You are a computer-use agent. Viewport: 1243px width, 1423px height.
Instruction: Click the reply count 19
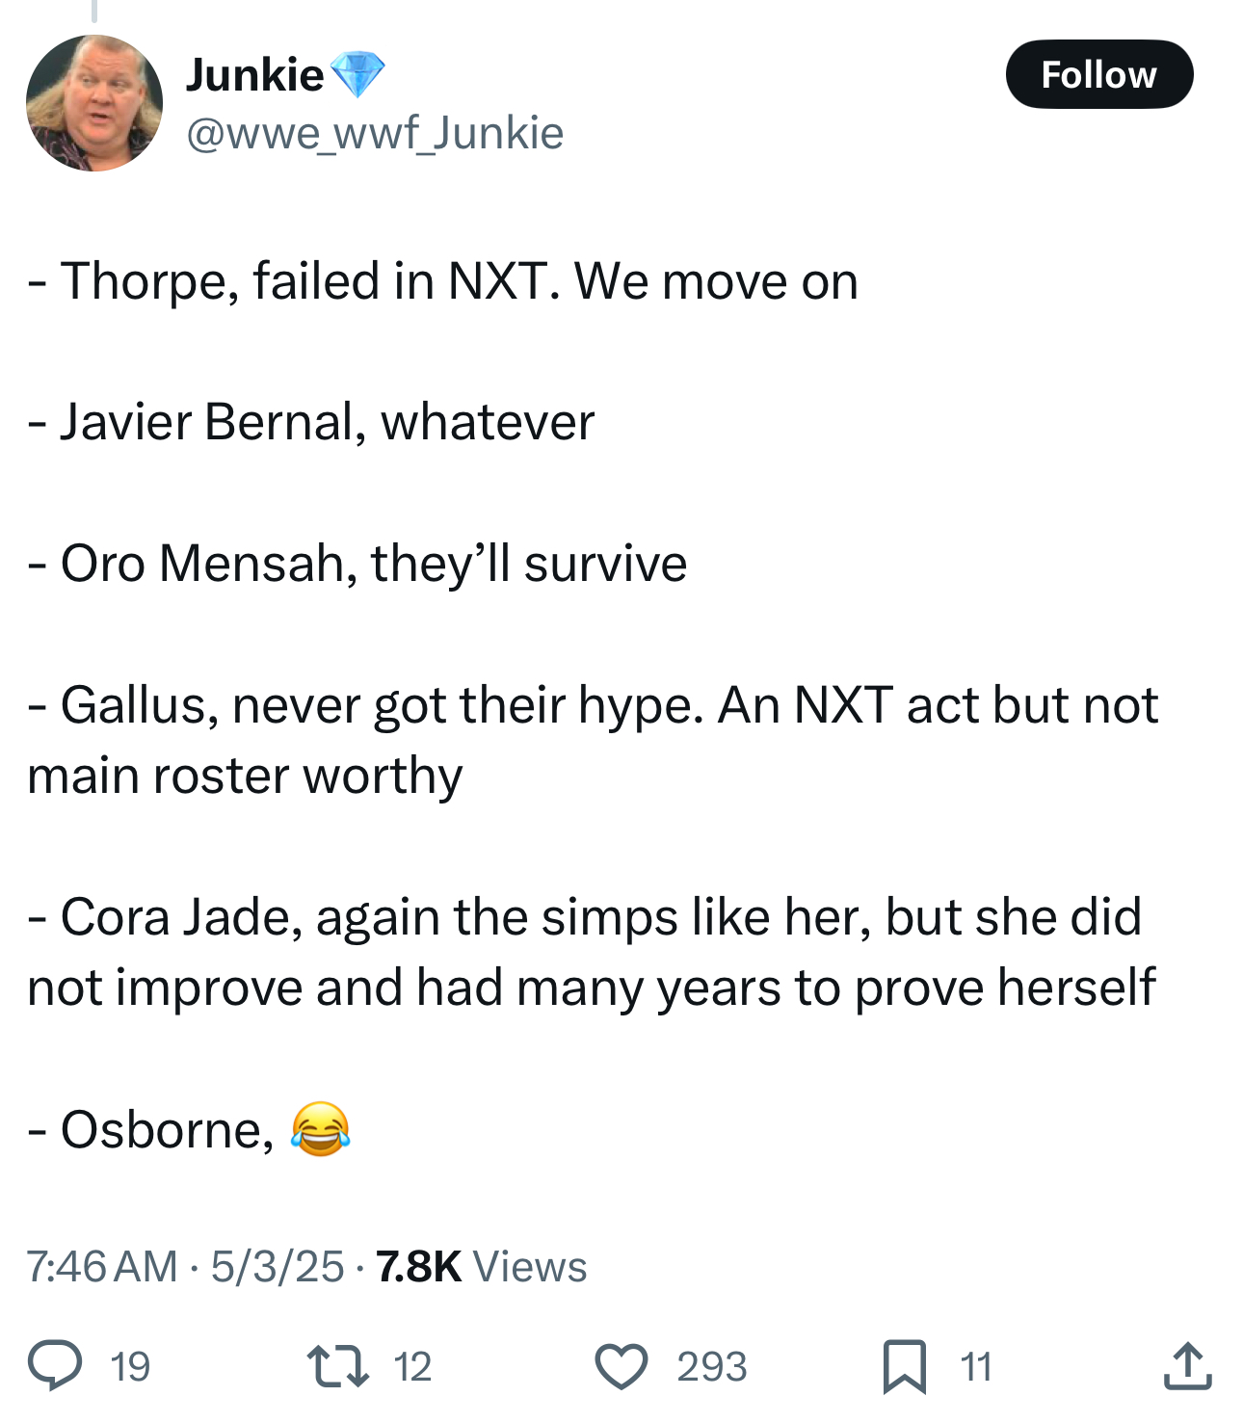point(130,1366)
